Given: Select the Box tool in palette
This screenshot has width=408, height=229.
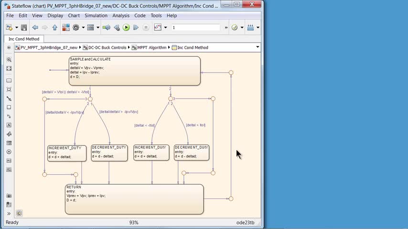Looking at the screenshot, I should [9, 107].
